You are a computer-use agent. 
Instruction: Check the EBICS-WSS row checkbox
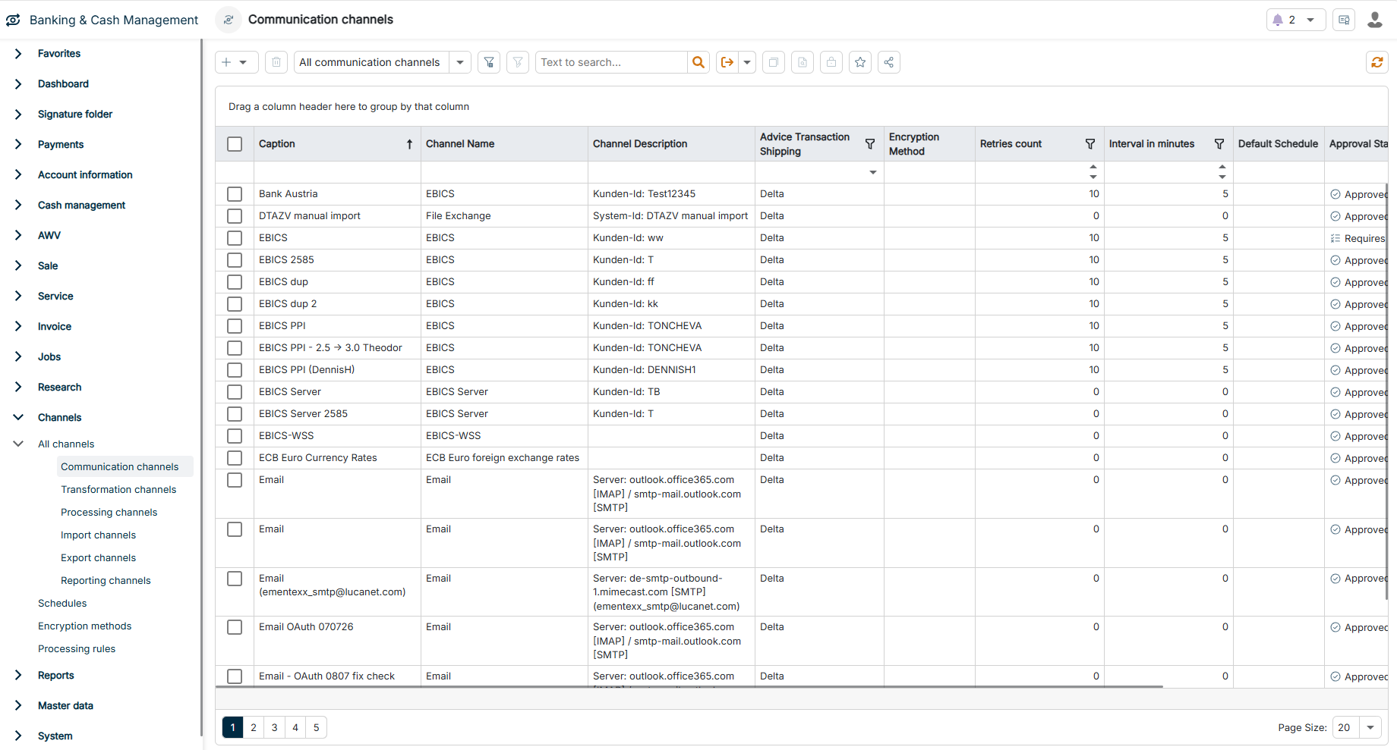coord(235,436)
